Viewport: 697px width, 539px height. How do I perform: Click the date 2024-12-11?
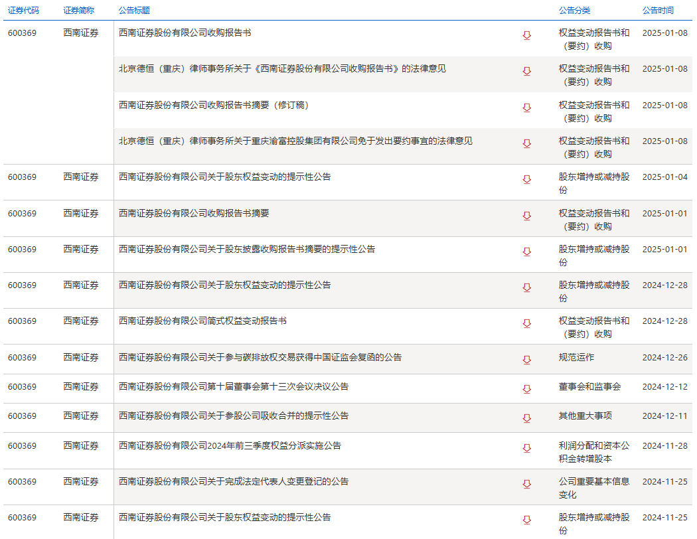click(x=665, y=416)
